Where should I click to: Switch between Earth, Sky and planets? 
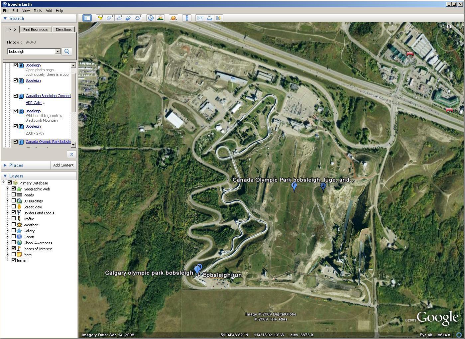(x=174, y=18)
